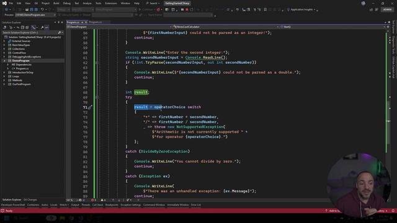Screen dimensions: 397x223
Task: Expand the External Sources node
Action: point(4,41)
